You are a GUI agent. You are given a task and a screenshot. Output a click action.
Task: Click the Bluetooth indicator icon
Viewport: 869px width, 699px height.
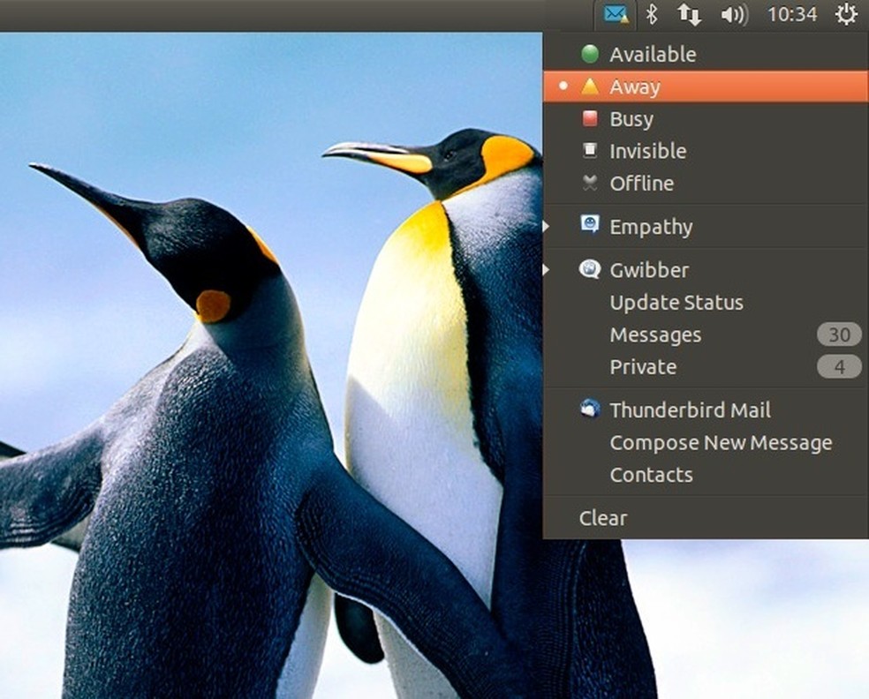pos(651,15)
